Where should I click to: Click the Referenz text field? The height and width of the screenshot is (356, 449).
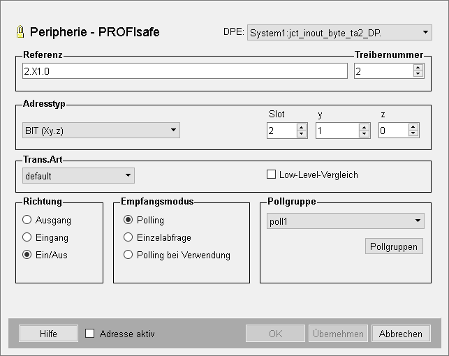point(185,71)
